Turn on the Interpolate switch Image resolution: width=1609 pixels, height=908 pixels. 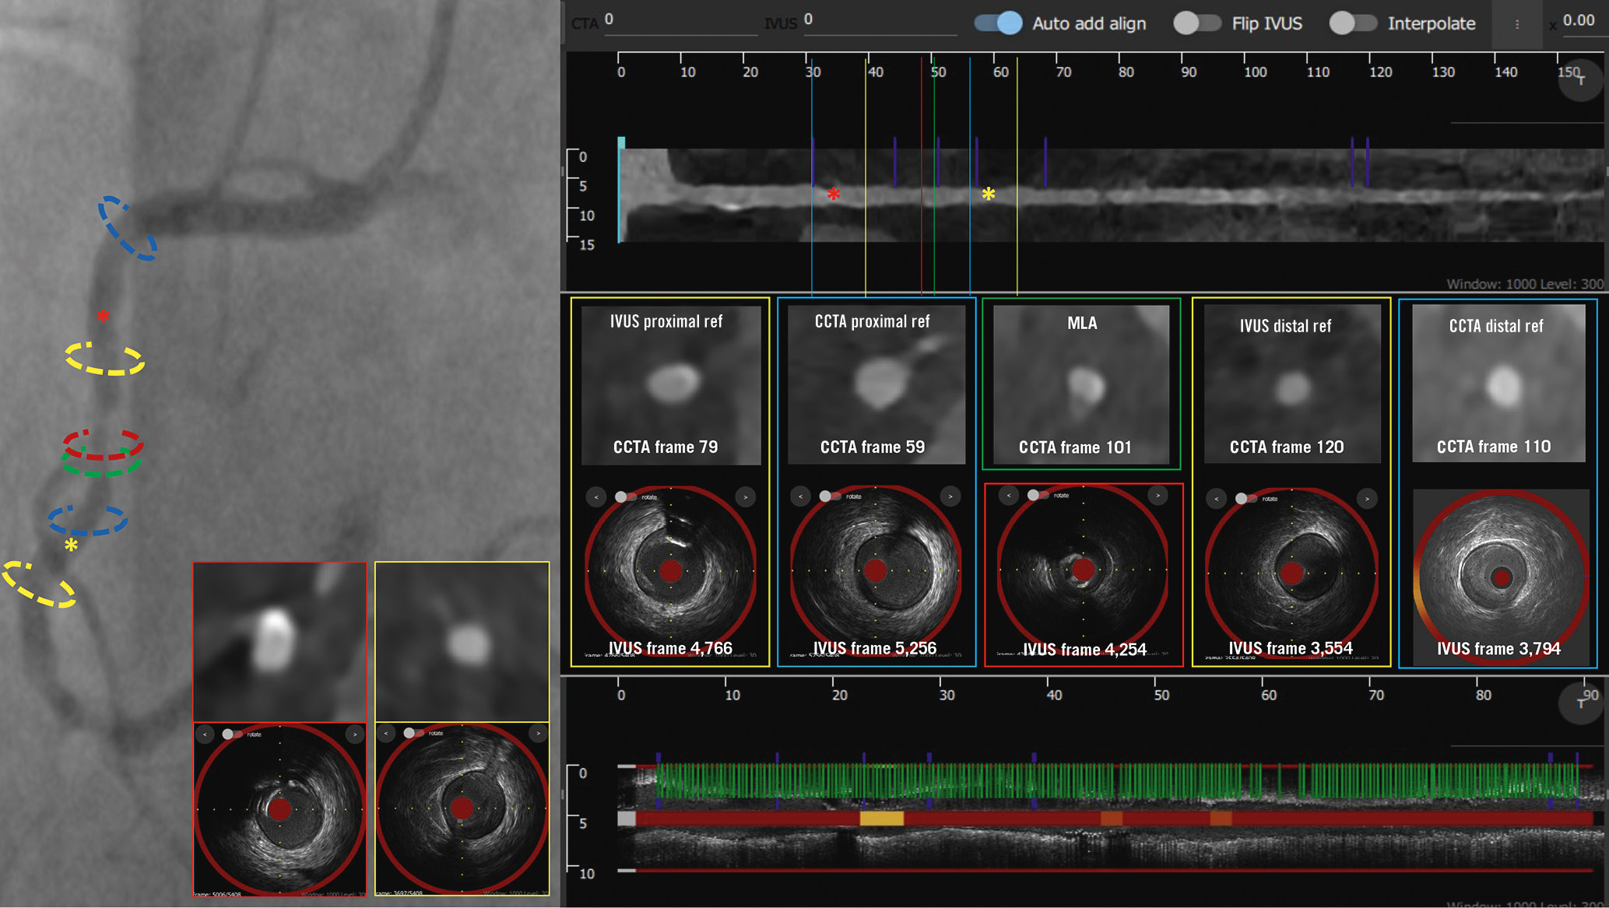[x=1352, y=23]
